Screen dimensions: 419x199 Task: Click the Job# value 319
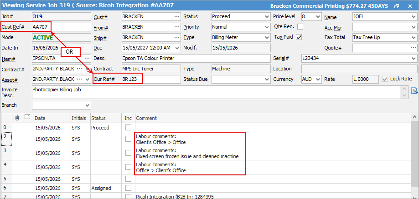click(x=38, y=16)
